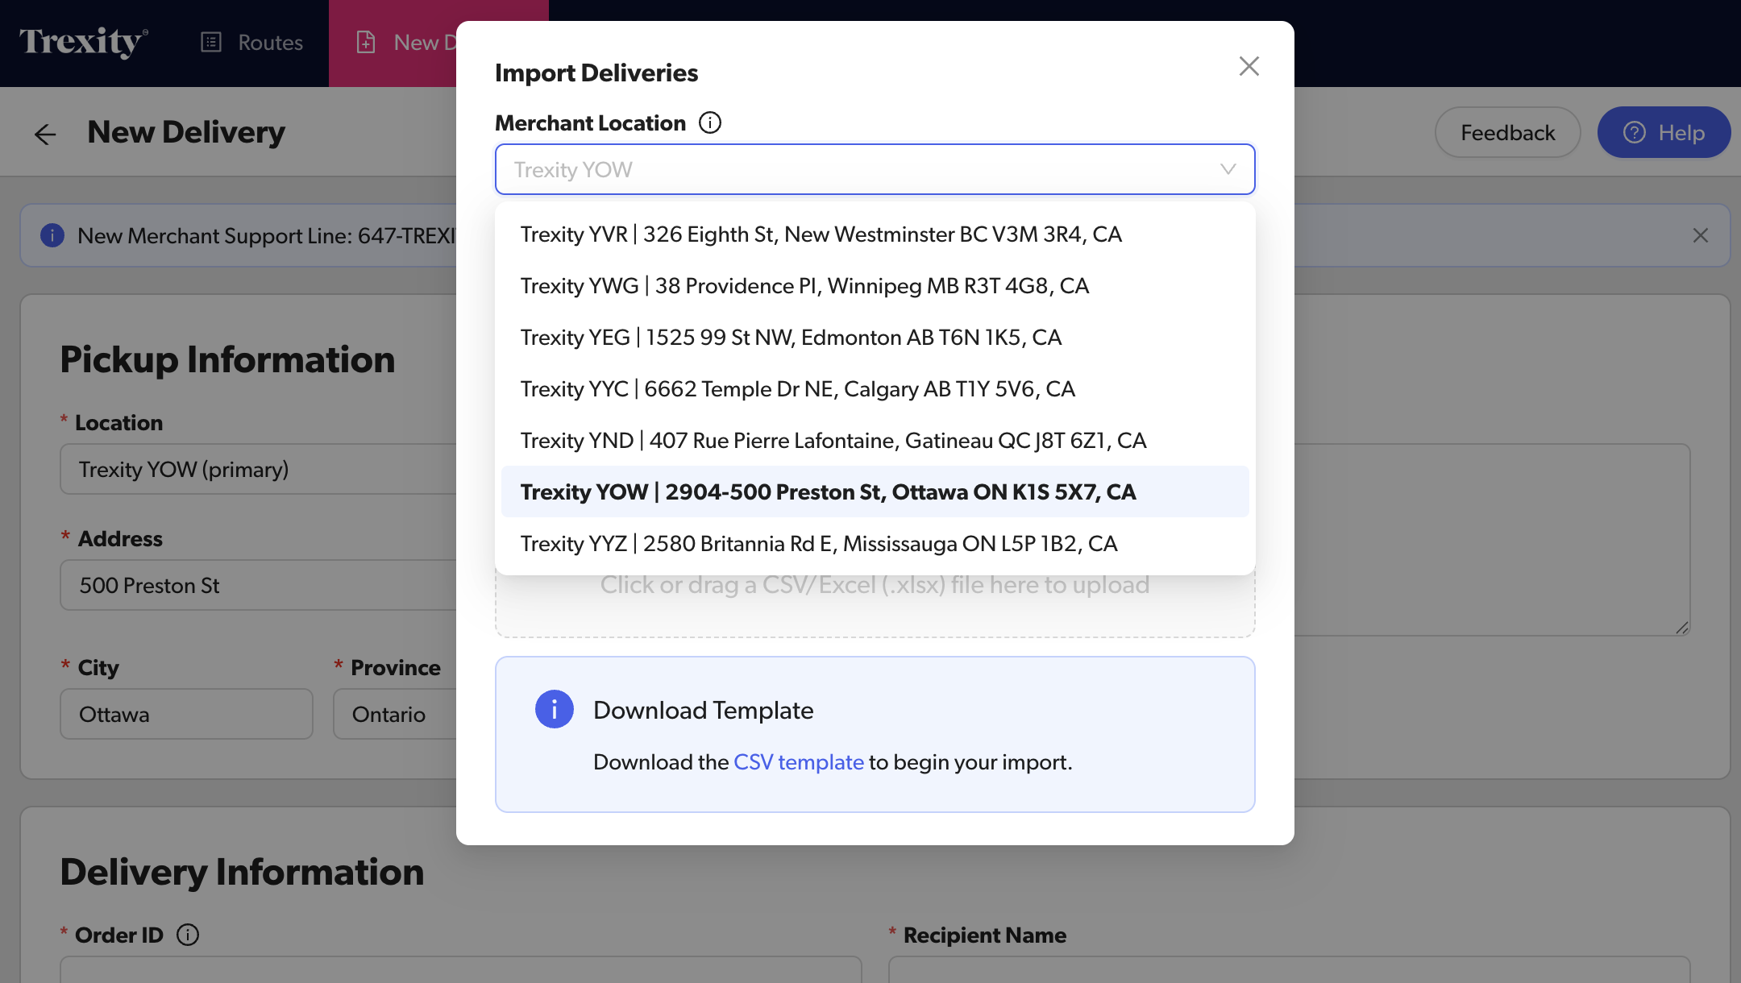Viewport: 1741px width, 983px height.
Task: Click the Routes list icon
Action: 210,42
